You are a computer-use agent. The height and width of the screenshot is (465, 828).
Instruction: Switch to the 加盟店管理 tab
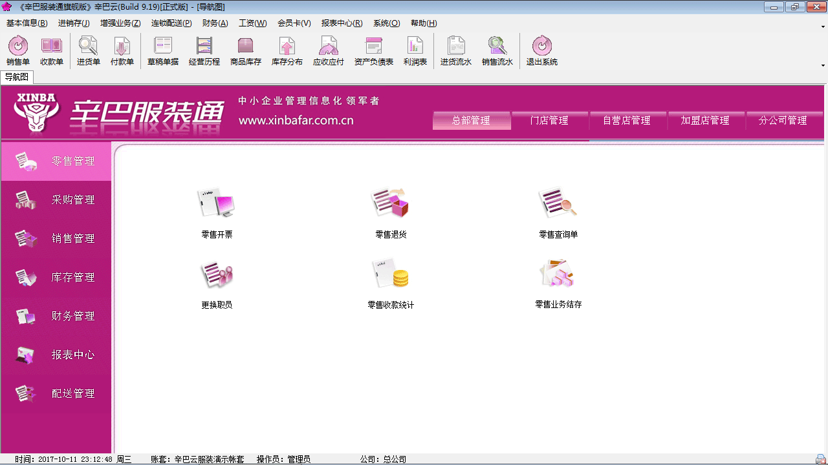tap(706, 120)
